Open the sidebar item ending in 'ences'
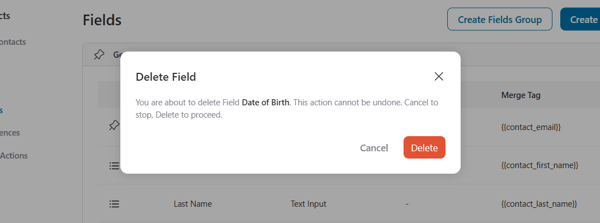Image resolution: width=600 pixels, height=223 pixels. 10,133
